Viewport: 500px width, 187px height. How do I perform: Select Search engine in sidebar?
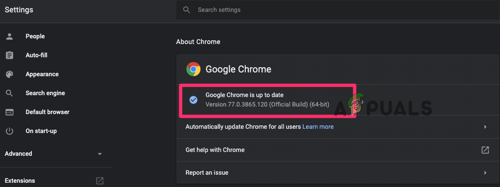pyautogui.click(x=45, y=93)
